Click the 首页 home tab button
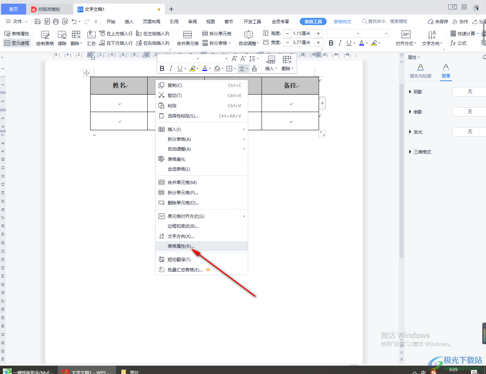This screenshot has width=486, height=374. [x=13, y=9]
